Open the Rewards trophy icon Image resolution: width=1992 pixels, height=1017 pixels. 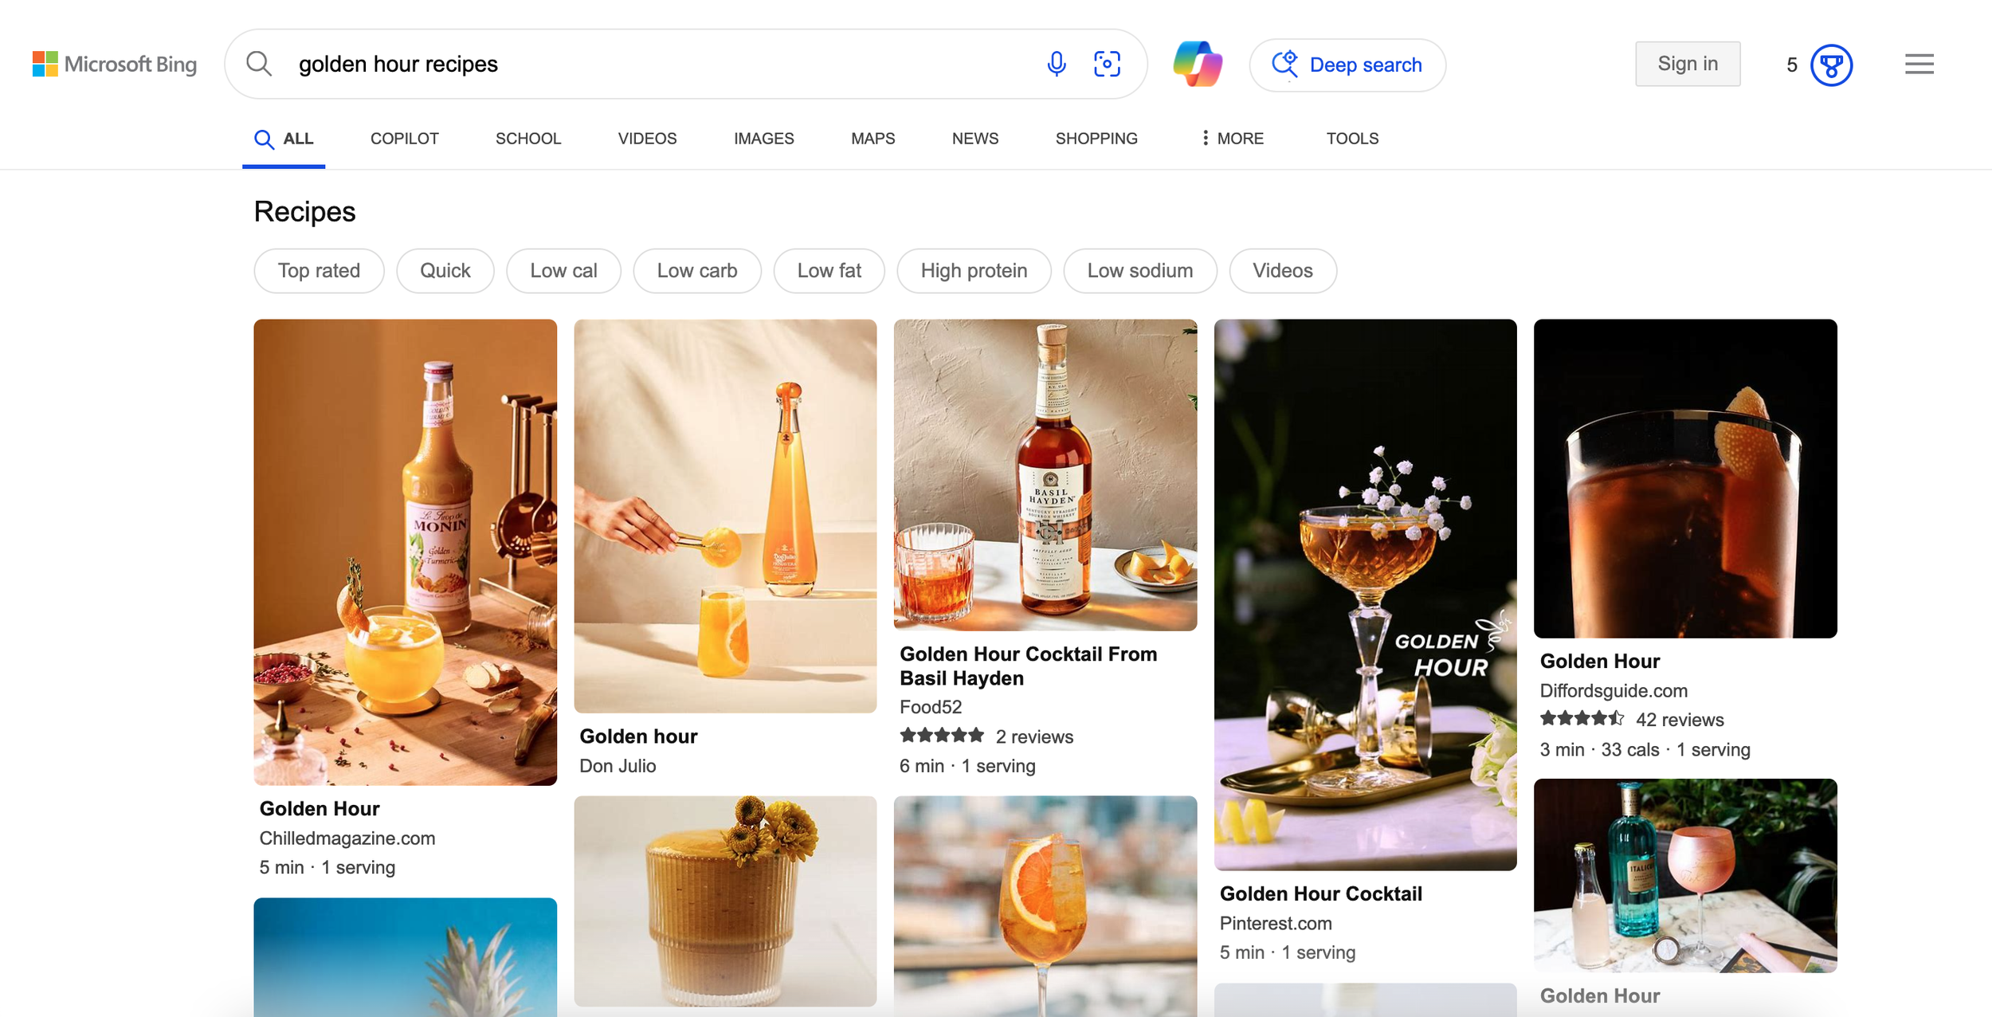click(x=1831, y=65)
